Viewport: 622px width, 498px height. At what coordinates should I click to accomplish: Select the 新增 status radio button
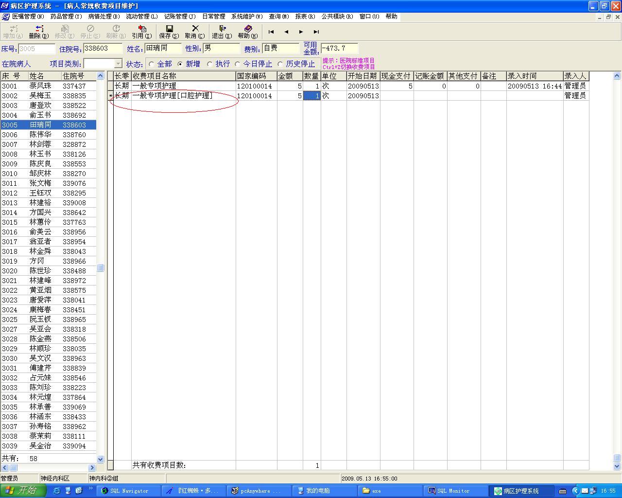[180, 64]
